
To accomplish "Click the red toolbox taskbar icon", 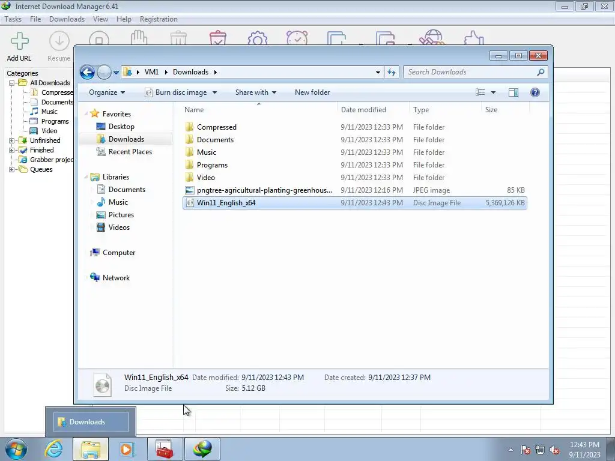I will [165, 449].
